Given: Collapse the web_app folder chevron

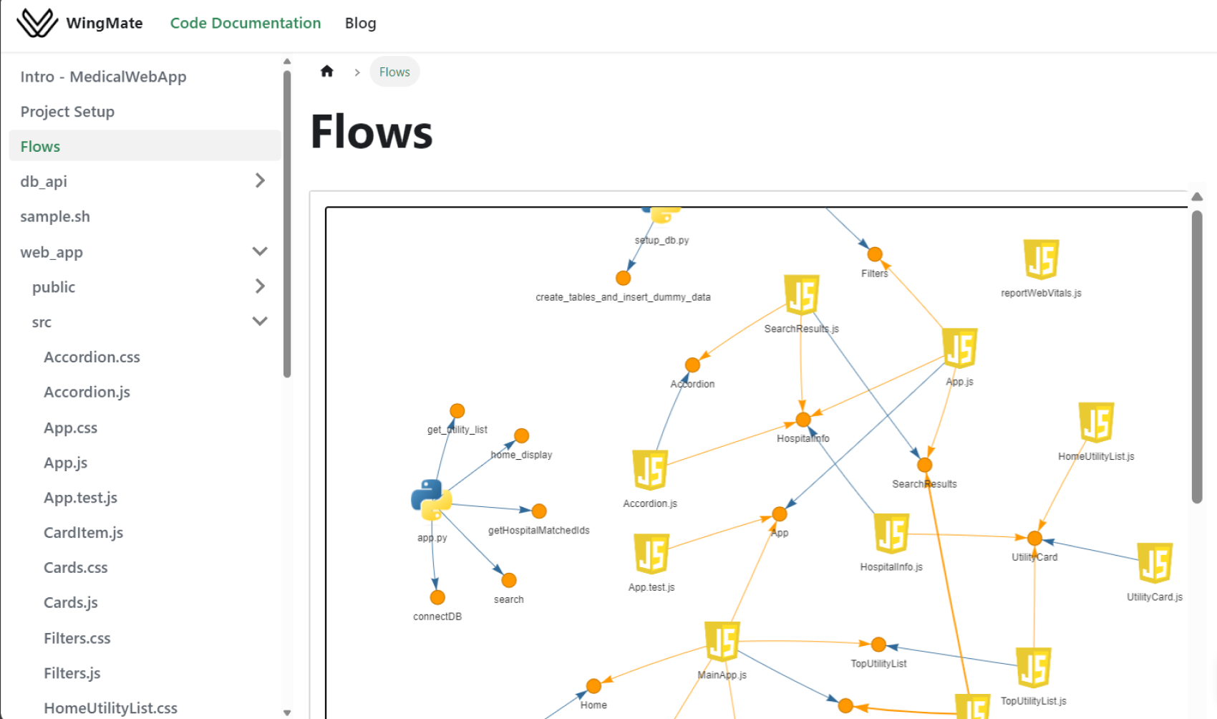Looking at the screenshot, I should [x=260, y=251].
